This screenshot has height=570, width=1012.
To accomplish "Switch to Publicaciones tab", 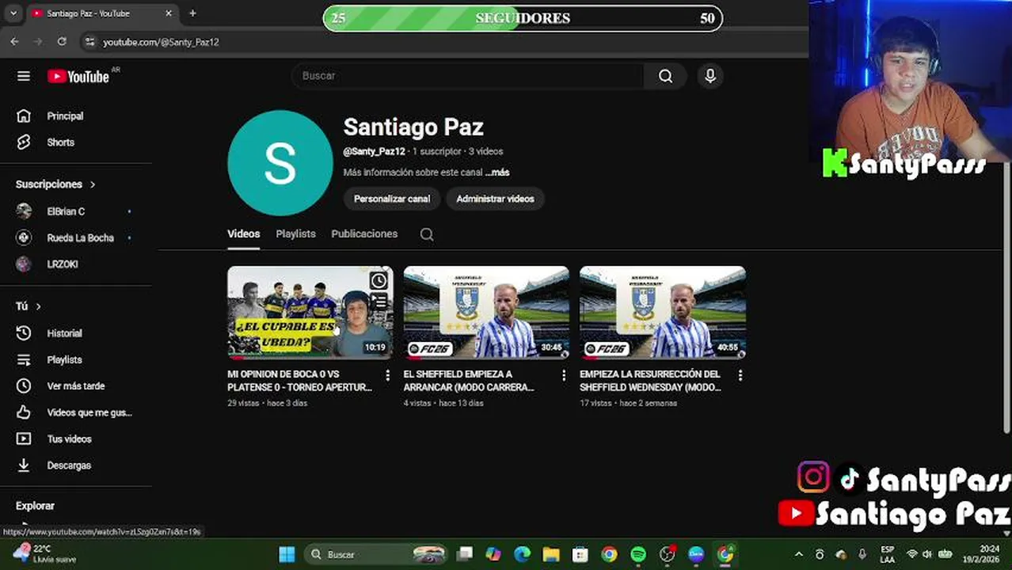I will [x=364, y=234].
